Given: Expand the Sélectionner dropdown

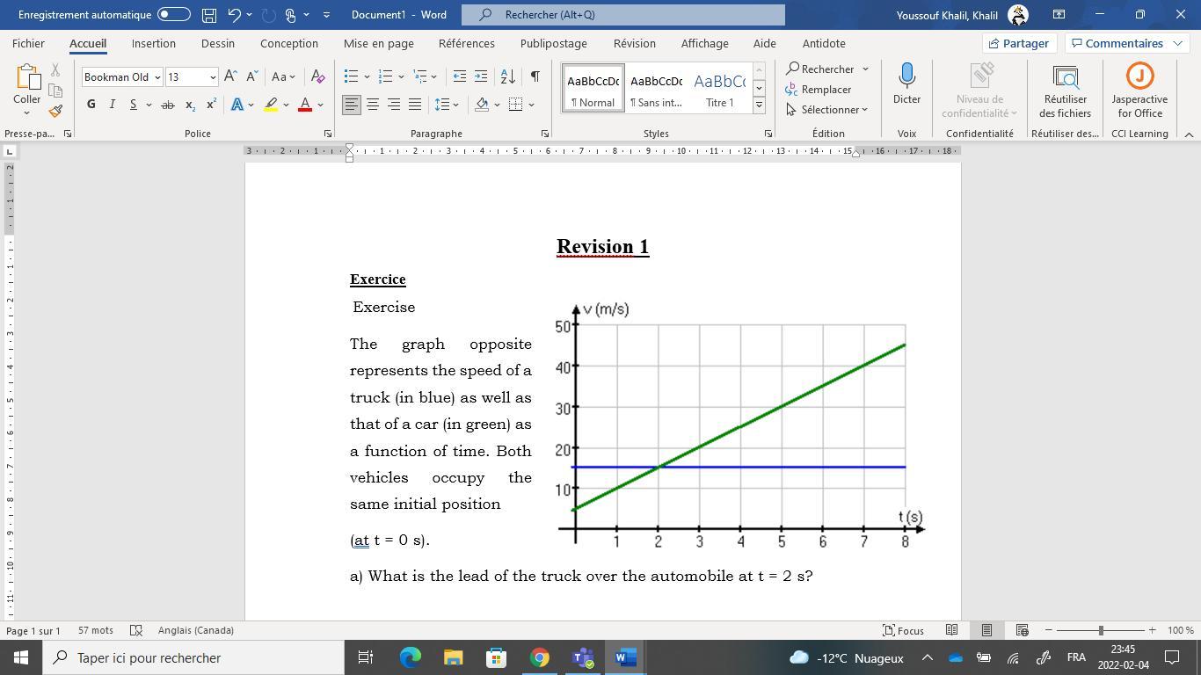Looking at the screenshot, I should pyautogui.click(x=827, y=110).
